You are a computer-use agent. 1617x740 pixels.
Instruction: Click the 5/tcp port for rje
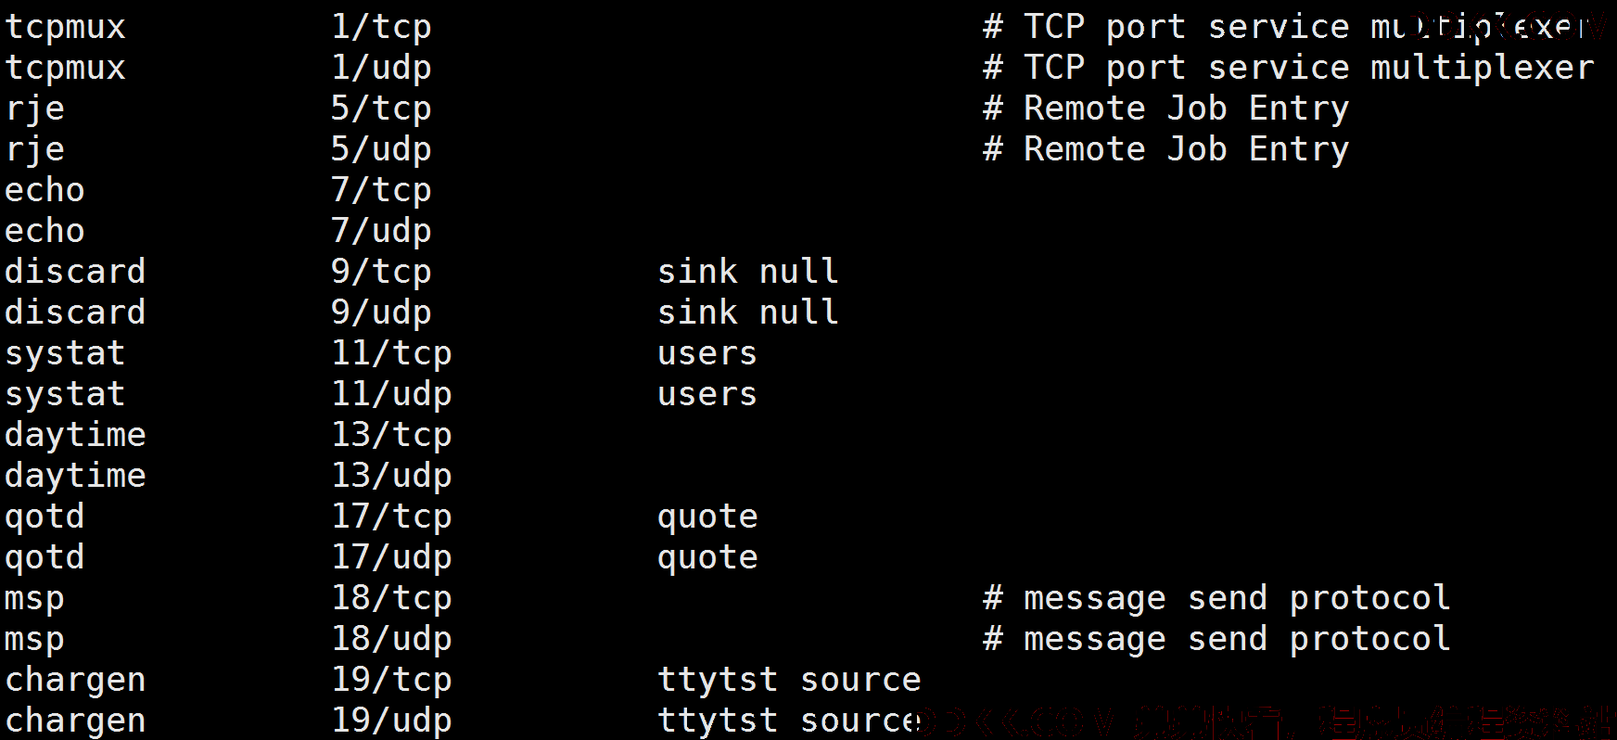tap(381, 108)
